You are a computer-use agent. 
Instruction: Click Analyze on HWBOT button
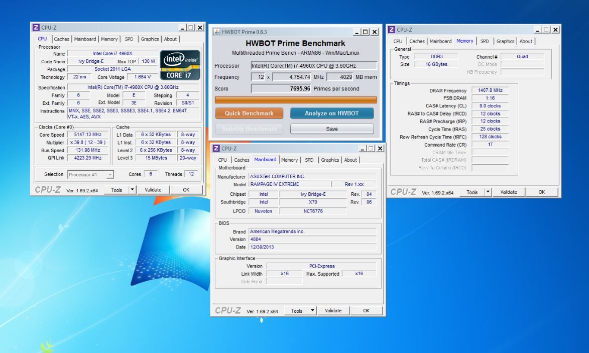[x=332, y=113]
